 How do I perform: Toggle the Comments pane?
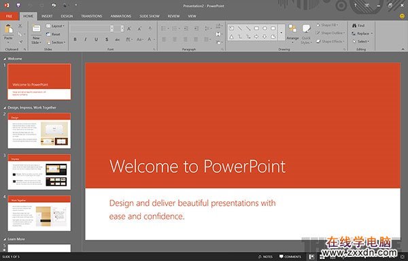(290, 257)
